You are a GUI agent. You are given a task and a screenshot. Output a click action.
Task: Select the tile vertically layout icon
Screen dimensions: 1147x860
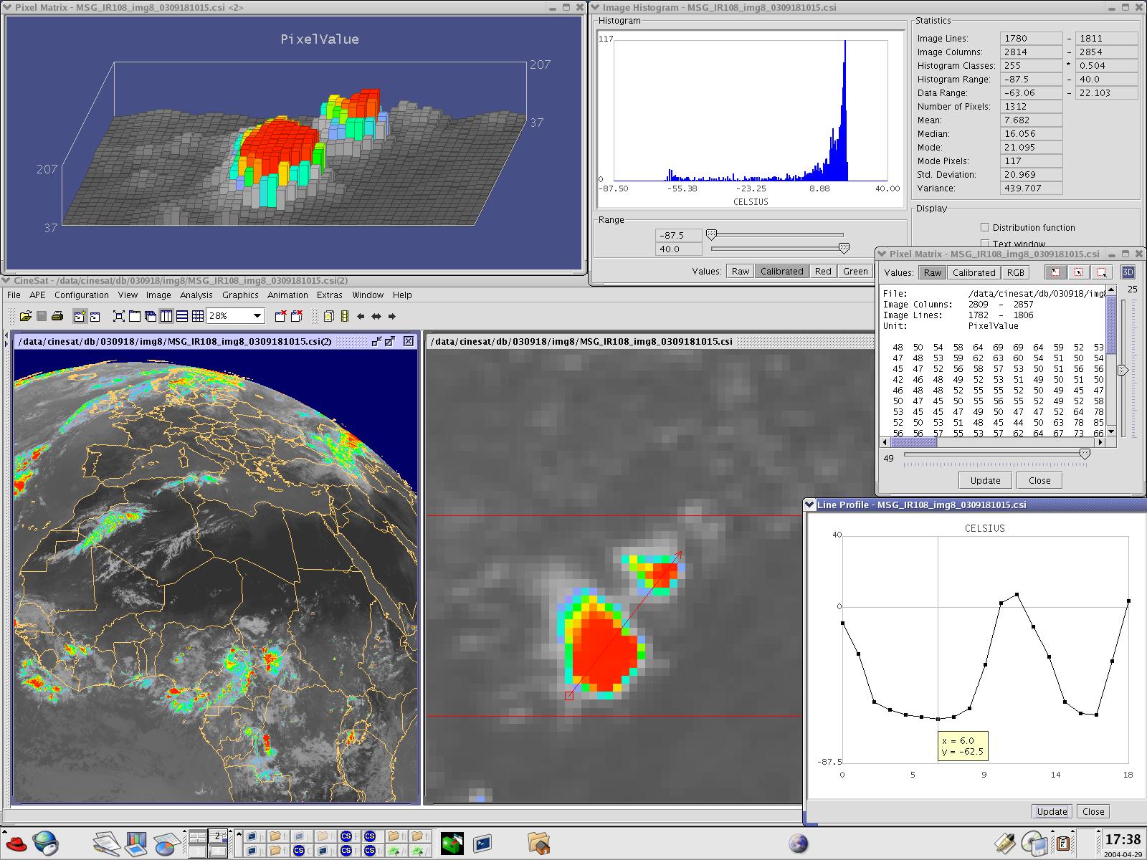166,316
